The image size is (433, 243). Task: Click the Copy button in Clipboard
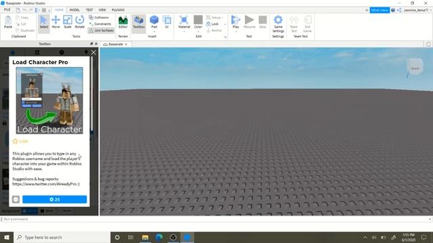tap(22, 18)
